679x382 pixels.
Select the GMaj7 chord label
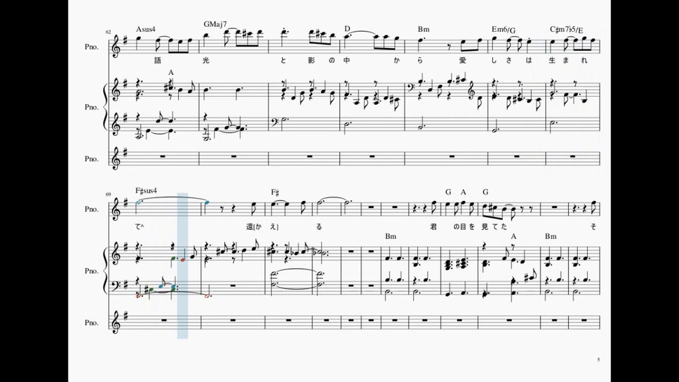coord(215,24)
